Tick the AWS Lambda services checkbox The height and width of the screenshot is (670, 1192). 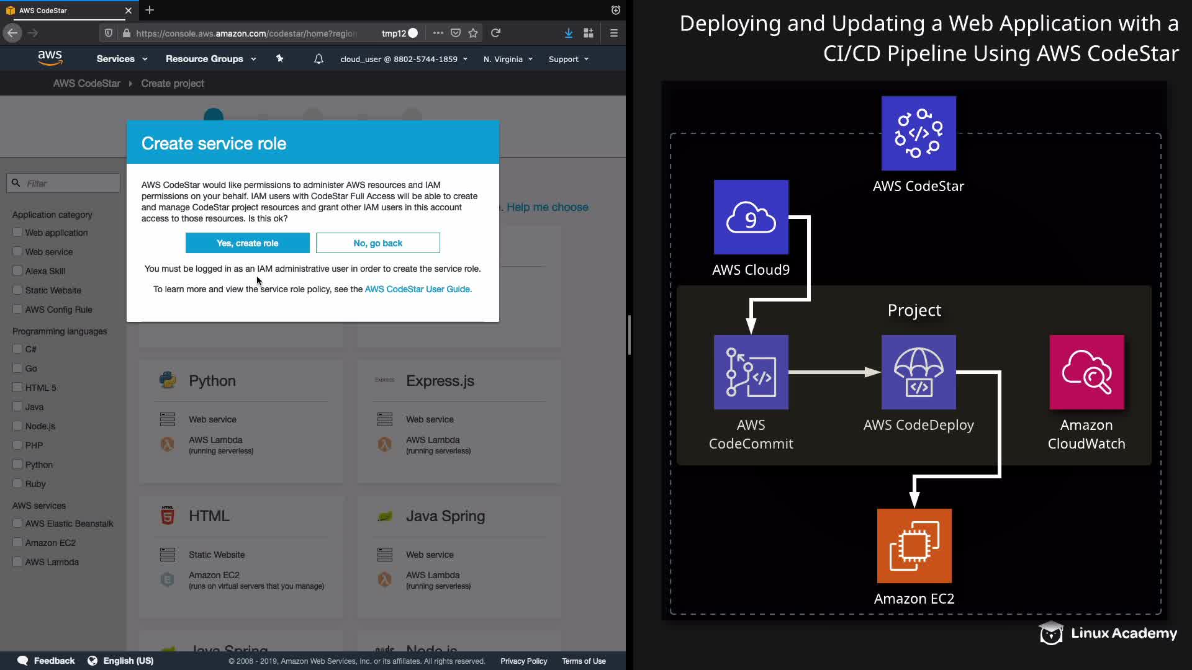pos(17,561)
